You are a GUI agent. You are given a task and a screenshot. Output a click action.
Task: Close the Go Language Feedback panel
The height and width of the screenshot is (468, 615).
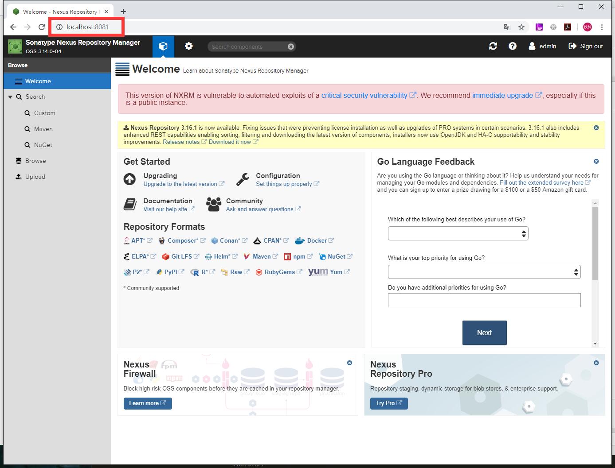tap(596, 162)
